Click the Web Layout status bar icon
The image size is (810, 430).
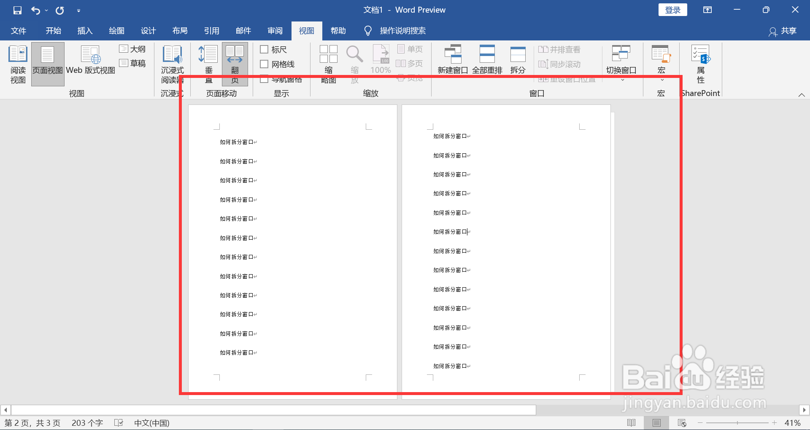point(682,423)
